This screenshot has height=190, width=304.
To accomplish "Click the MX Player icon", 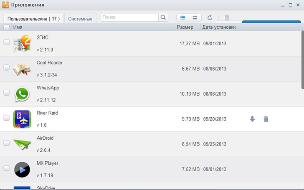I will coord(22,169).
